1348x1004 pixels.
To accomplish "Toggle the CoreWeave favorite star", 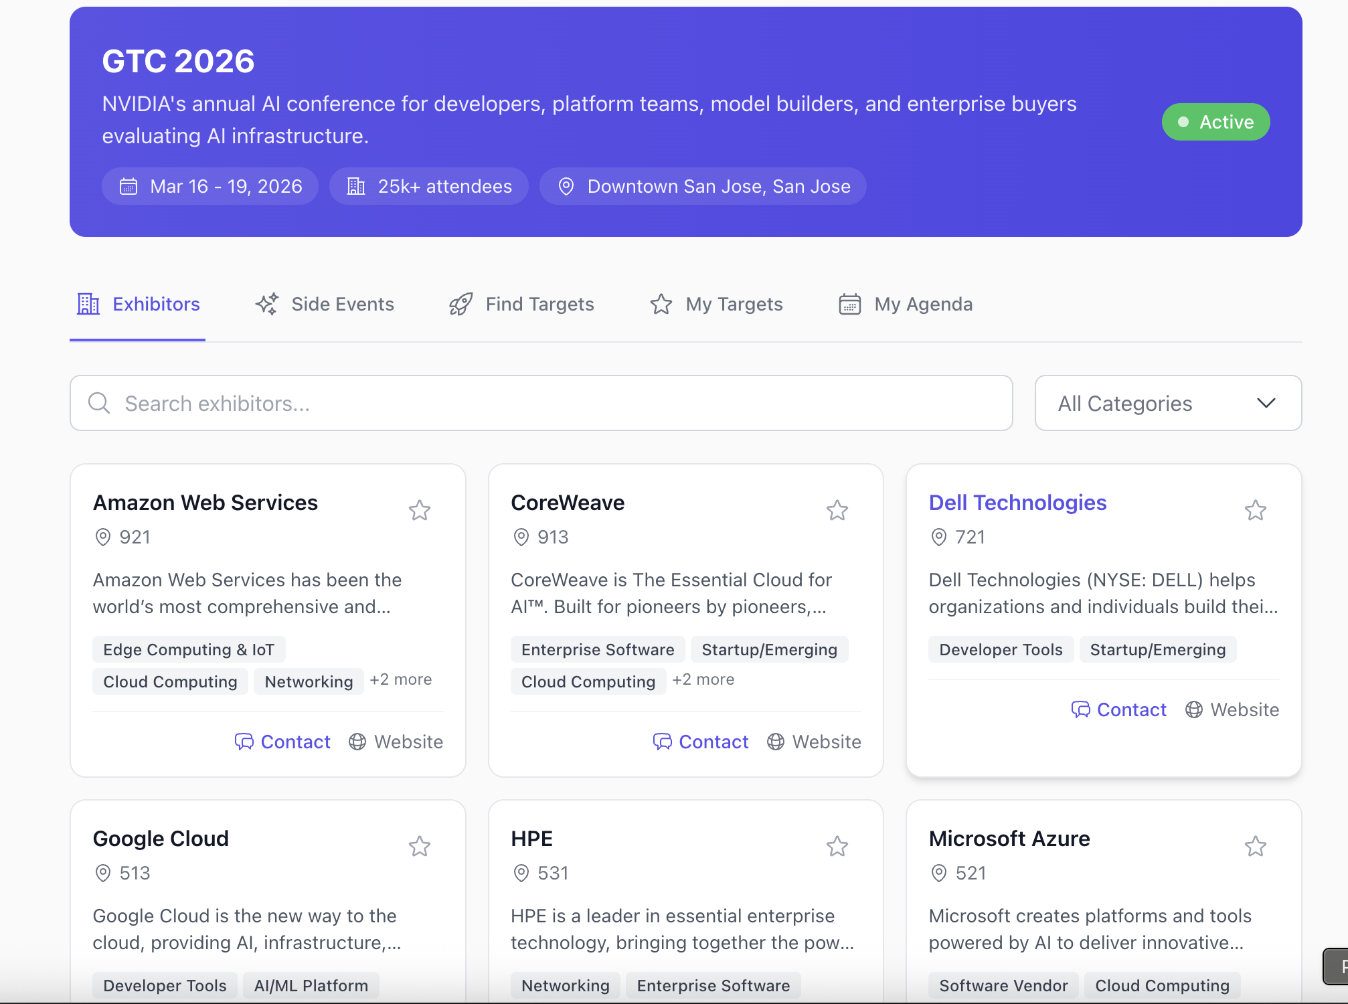I will pos(837,511).
